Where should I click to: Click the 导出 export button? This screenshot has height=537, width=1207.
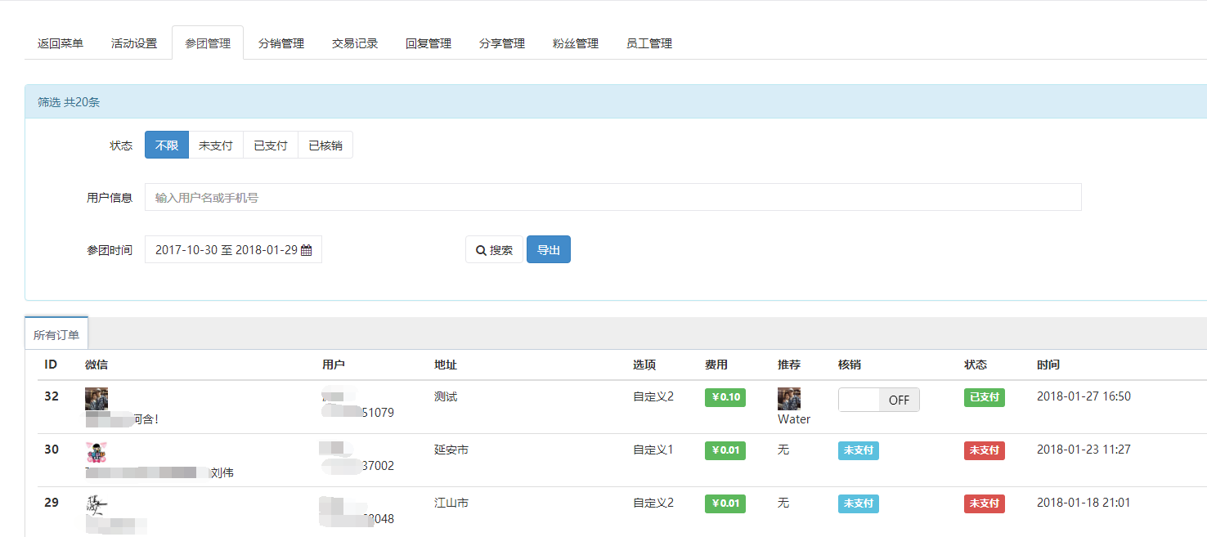pos(549,249)
